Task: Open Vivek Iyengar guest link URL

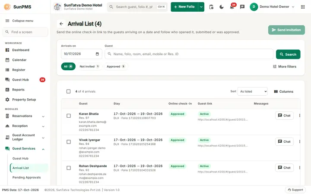Action: 222,146
